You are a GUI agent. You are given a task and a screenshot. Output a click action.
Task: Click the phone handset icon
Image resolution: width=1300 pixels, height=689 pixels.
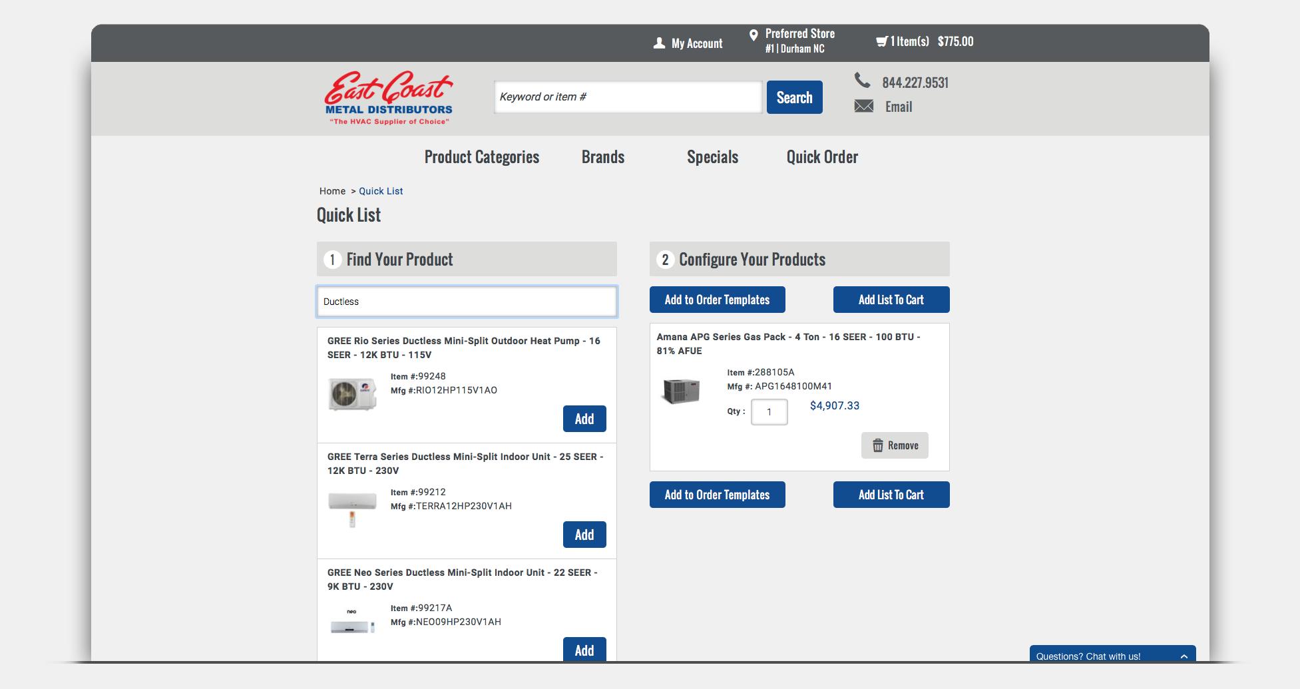click(862, 81)
